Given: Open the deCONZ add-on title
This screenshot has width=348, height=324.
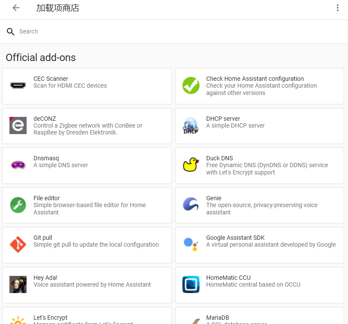Looking at the screenshot, I should coord(45,119).
